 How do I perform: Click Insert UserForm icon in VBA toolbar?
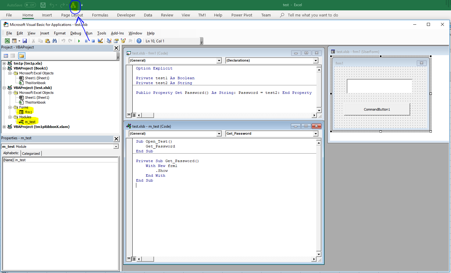14,41
